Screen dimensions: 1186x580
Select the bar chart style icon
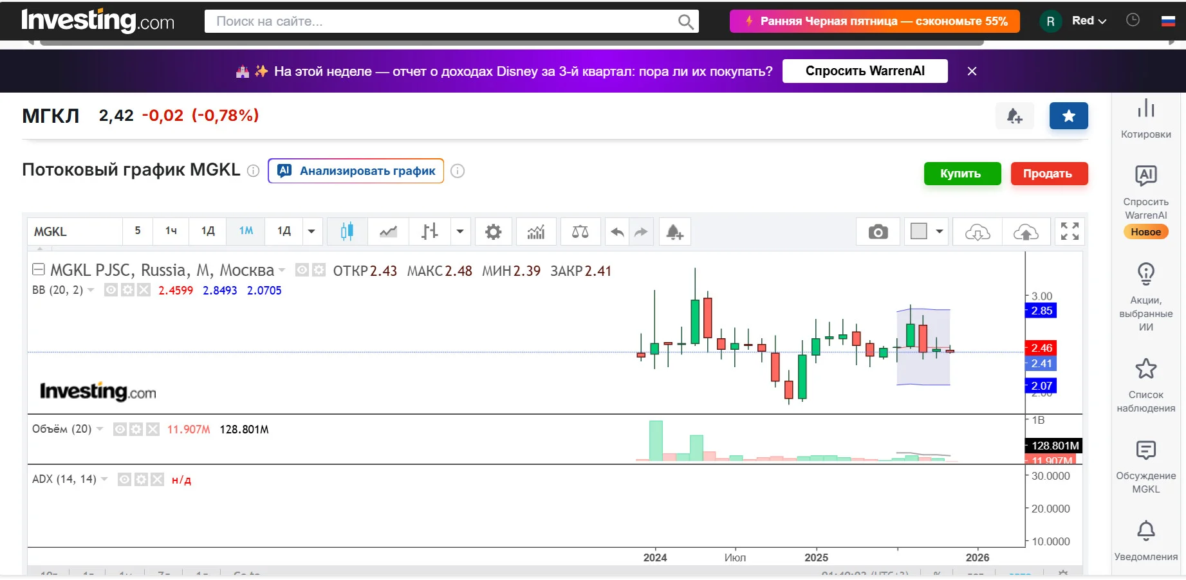429,231
